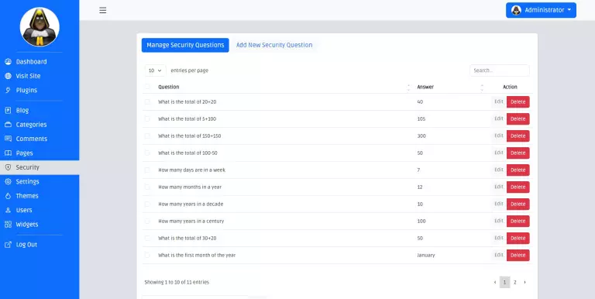Screen dimensions: 595x299
Task: Check the row 'How many days are in a week'
Action: 147,170
